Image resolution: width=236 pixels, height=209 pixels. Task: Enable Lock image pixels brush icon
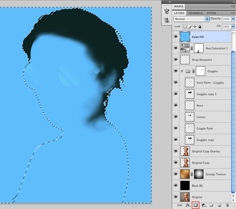pyautogui.click(x=190, y=27)
